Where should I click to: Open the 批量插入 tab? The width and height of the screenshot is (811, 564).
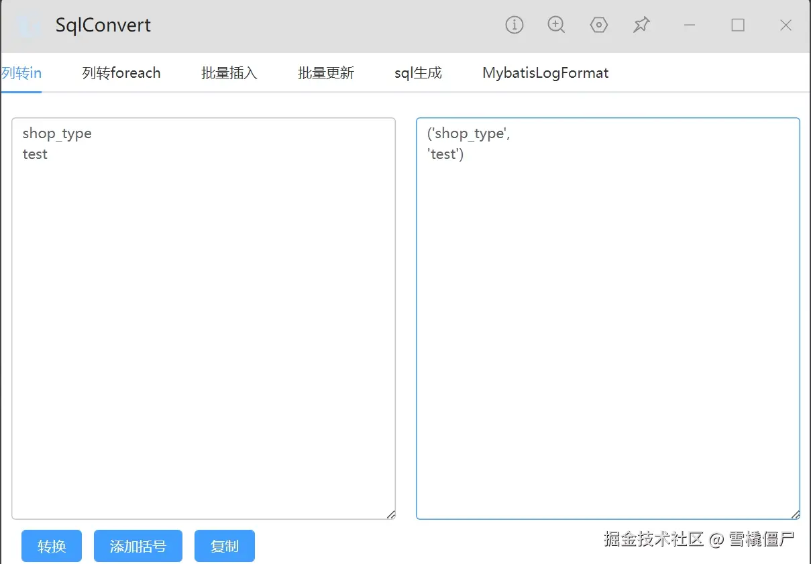tap(229, 72)
